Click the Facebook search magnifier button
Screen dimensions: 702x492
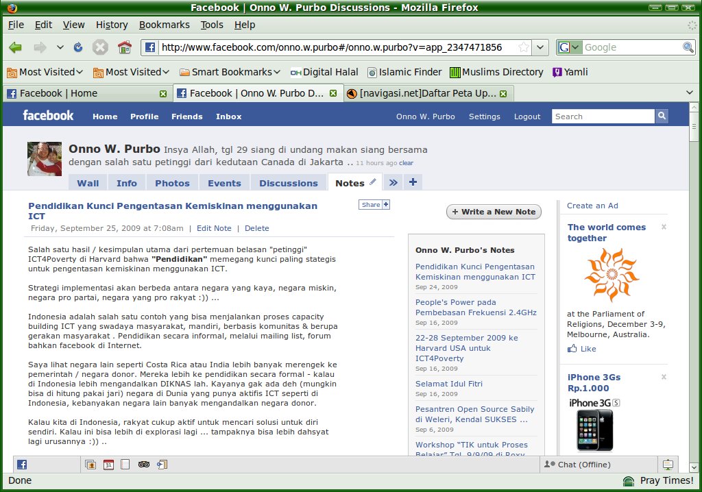point(662,116)
